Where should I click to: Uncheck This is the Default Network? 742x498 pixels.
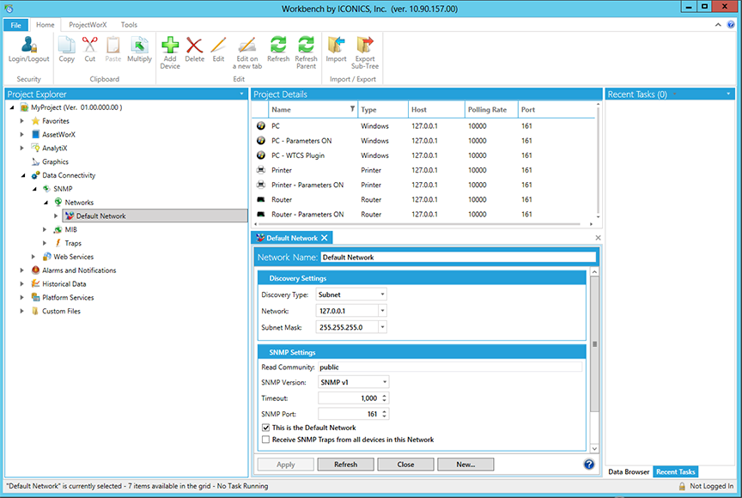[x=266, y=428]
